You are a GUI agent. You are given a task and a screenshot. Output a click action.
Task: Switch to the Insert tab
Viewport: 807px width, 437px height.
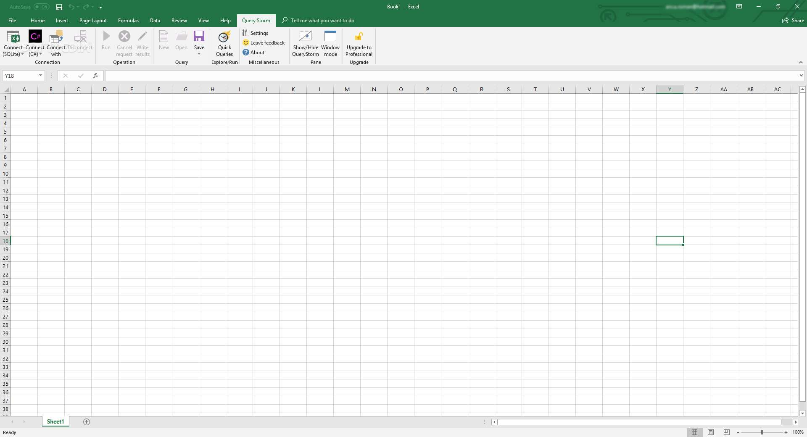click(62, 21)
